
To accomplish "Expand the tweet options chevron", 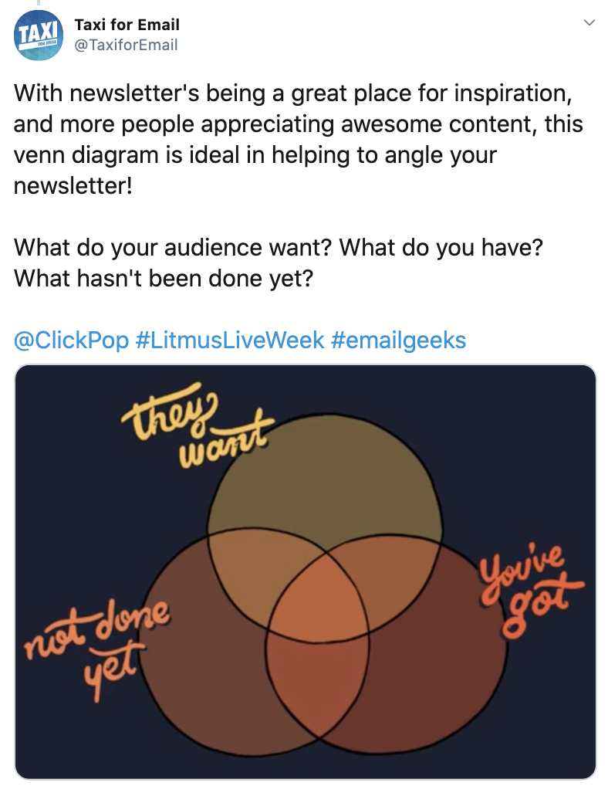I will 589,22.
